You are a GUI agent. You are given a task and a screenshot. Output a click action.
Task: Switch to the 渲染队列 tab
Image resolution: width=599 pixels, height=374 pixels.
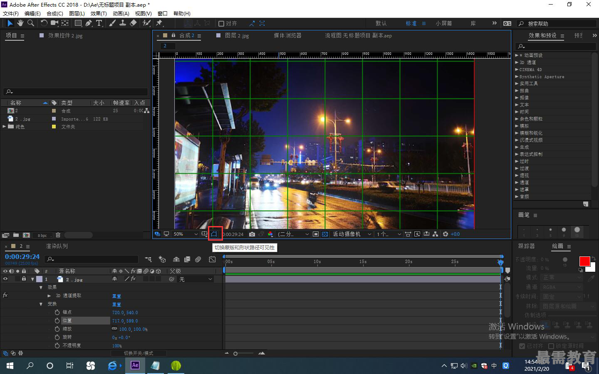coord(57,246)
